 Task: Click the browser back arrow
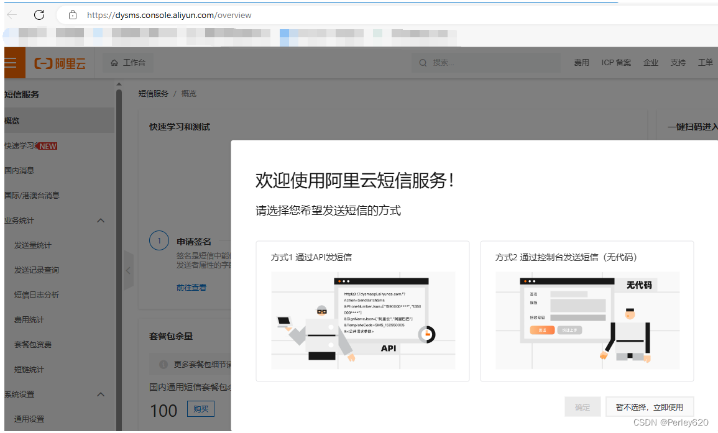click(12, 15)
